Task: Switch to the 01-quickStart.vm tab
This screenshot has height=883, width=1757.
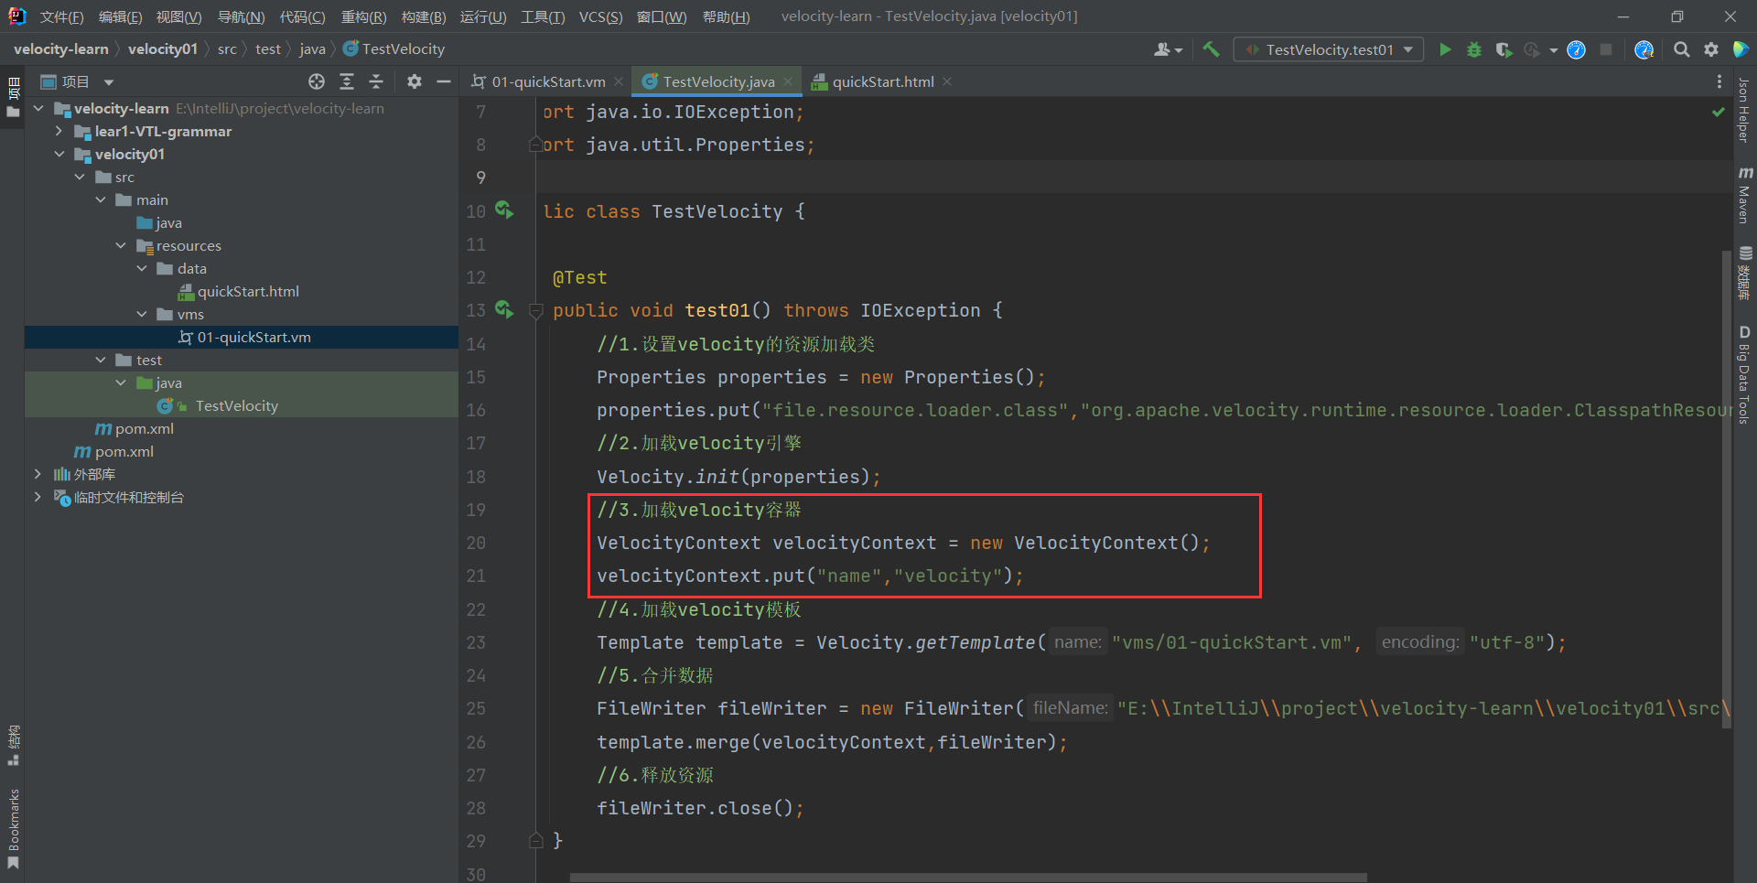Action: [548, 81]
